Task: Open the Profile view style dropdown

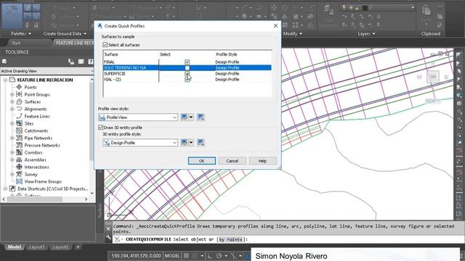Action: tap(138, 117)
